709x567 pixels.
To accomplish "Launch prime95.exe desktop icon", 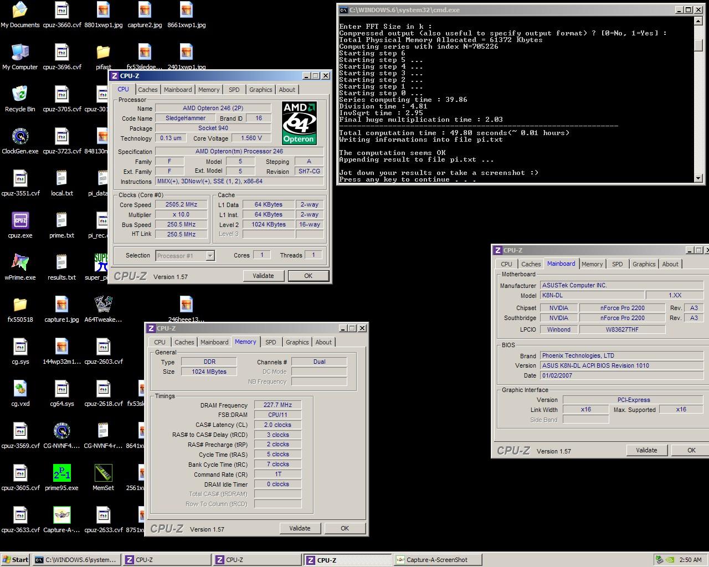I will (x=61, y=478).
